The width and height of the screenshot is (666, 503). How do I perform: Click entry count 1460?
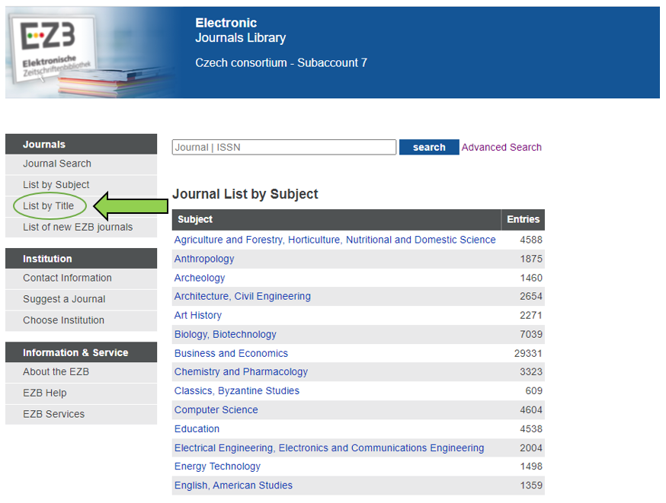[531, 278]
